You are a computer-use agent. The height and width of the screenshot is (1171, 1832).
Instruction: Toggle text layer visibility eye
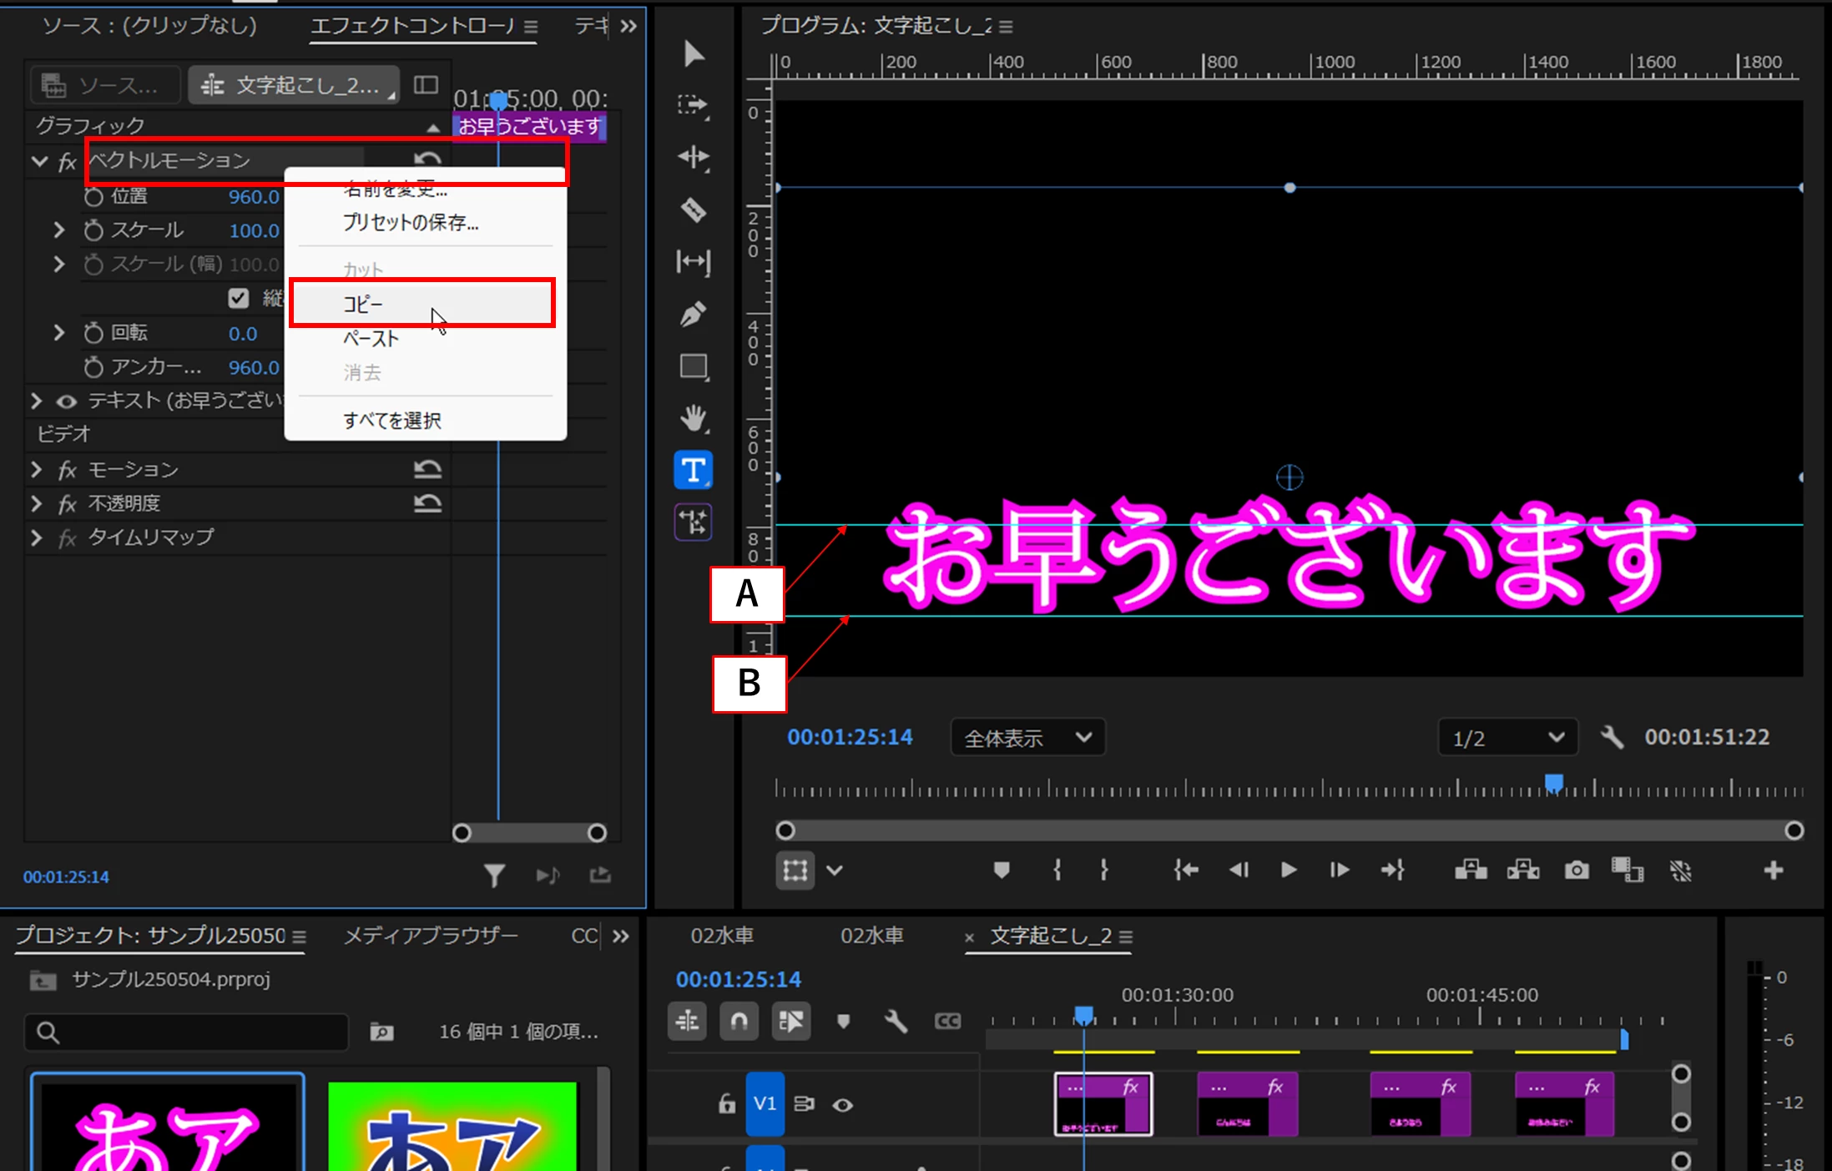point(66,401)
